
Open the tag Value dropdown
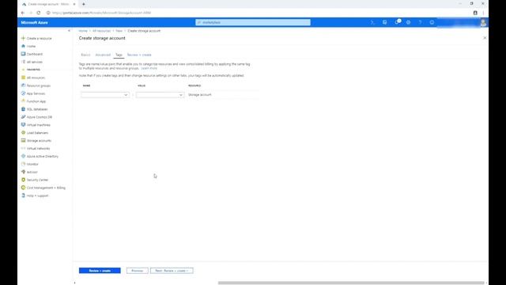click(x=160, y=95)
